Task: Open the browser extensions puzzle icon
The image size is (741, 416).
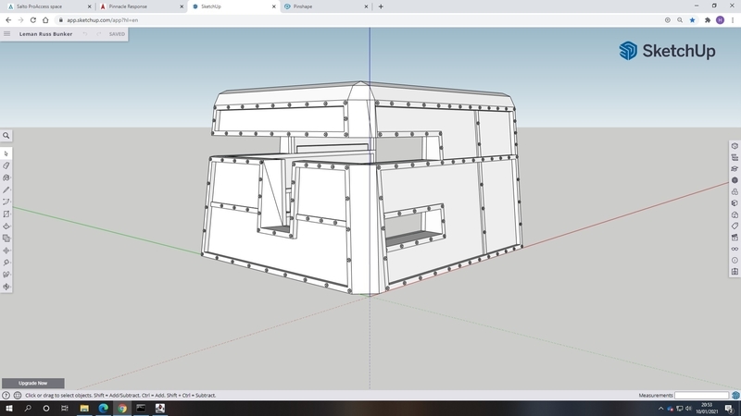Action: coord(708,20)
